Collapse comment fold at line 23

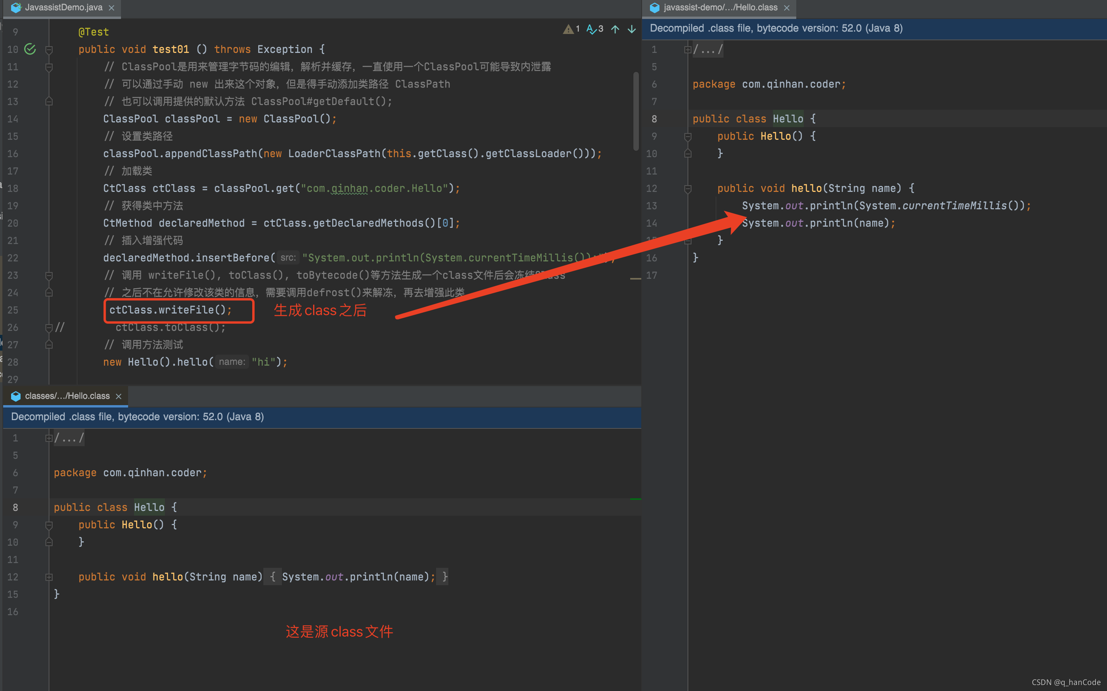pyautogui.click(x=49, y=275)
